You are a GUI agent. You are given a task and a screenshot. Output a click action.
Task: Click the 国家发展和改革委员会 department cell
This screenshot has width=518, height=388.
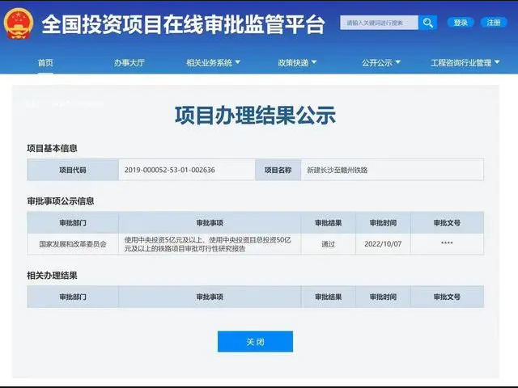click(73, 243)
